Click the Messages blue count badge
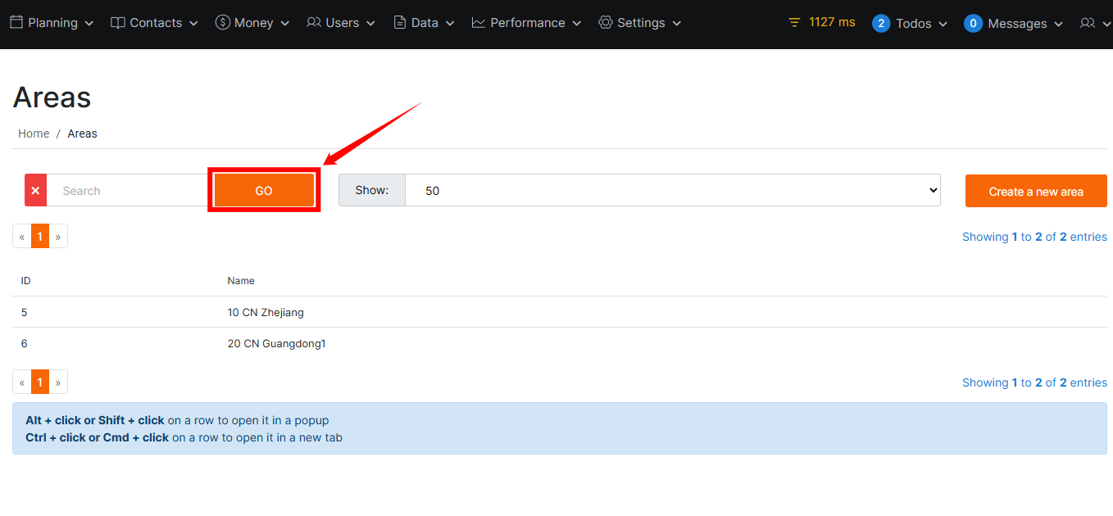Image resolution: width=1113 pixels, height=516 pixels. click(x=973, y=24)
